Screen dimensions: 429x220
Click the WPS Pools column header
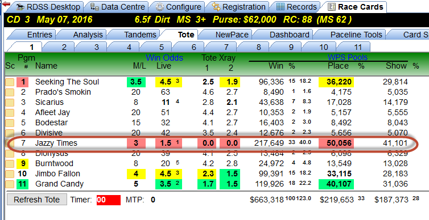[348, 57]
